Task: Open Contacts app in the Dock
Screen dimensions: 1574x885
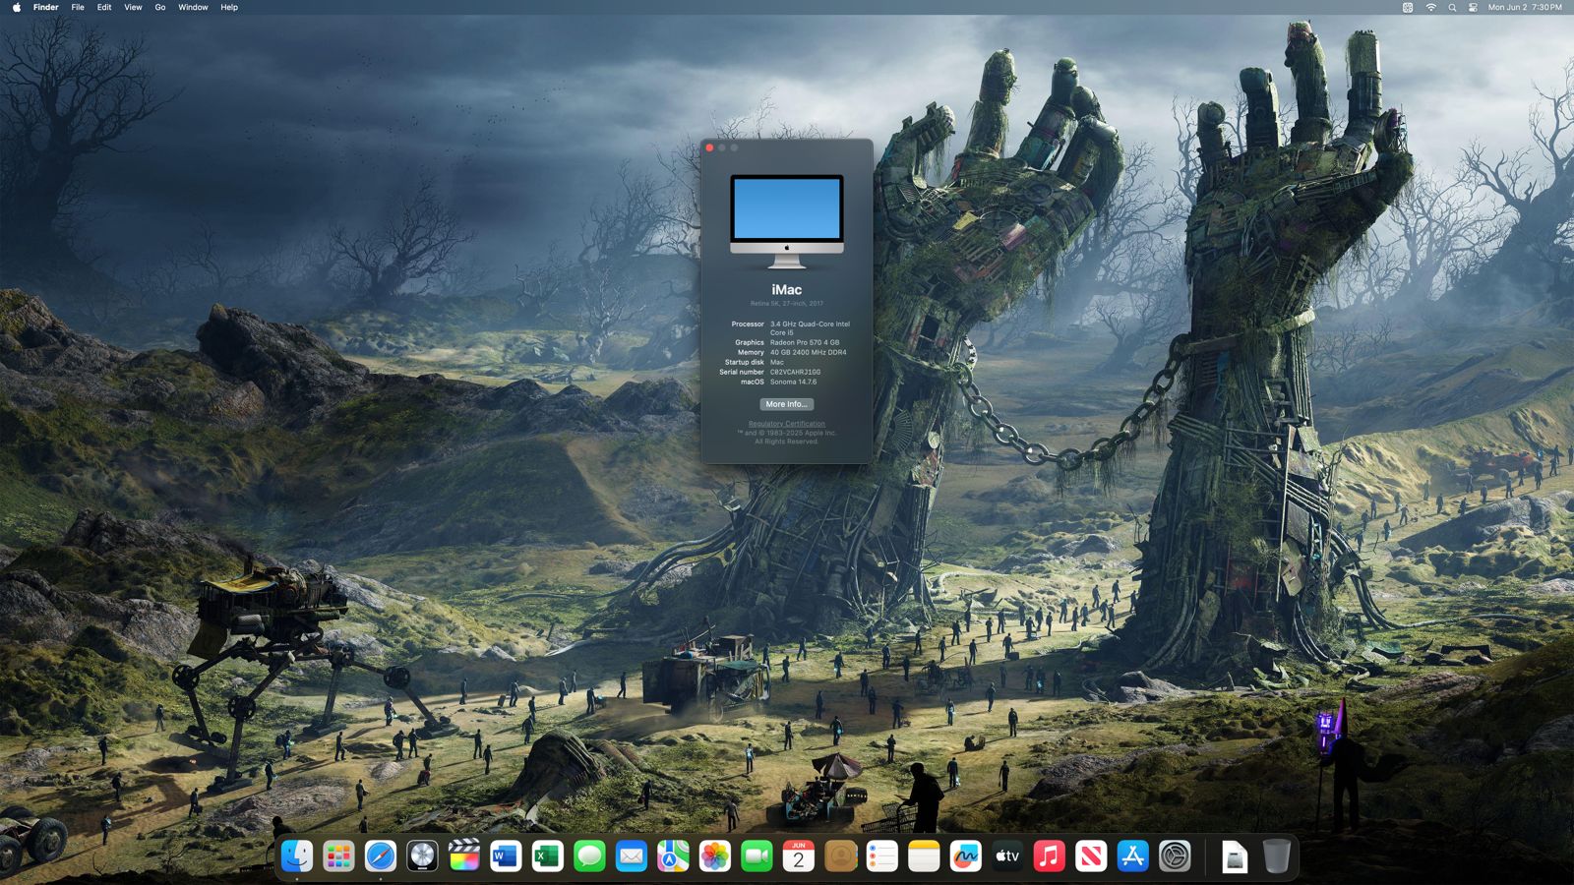Action: tap(840, 856)
